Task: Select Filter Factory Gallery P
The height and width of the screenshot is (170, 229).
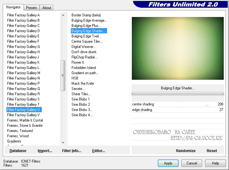Action: 24,83
